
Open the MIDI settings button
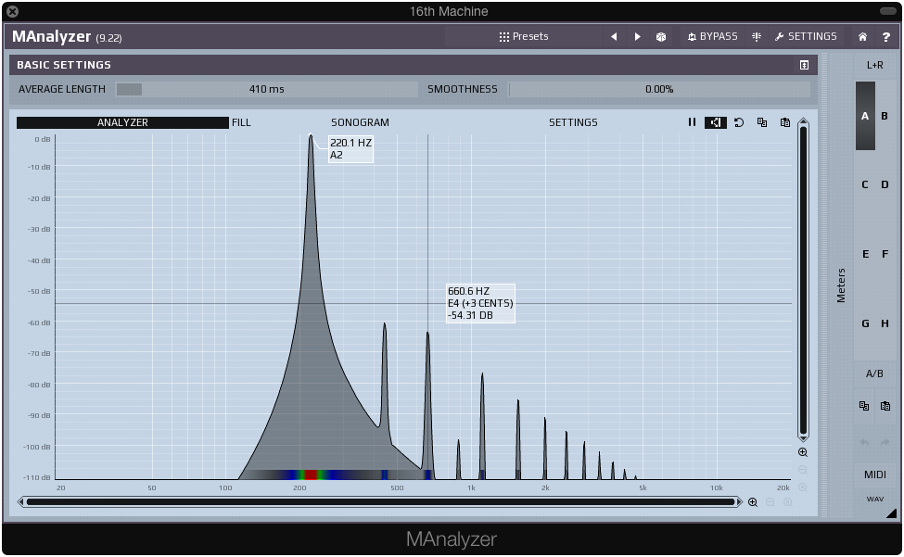click(874, 475)
